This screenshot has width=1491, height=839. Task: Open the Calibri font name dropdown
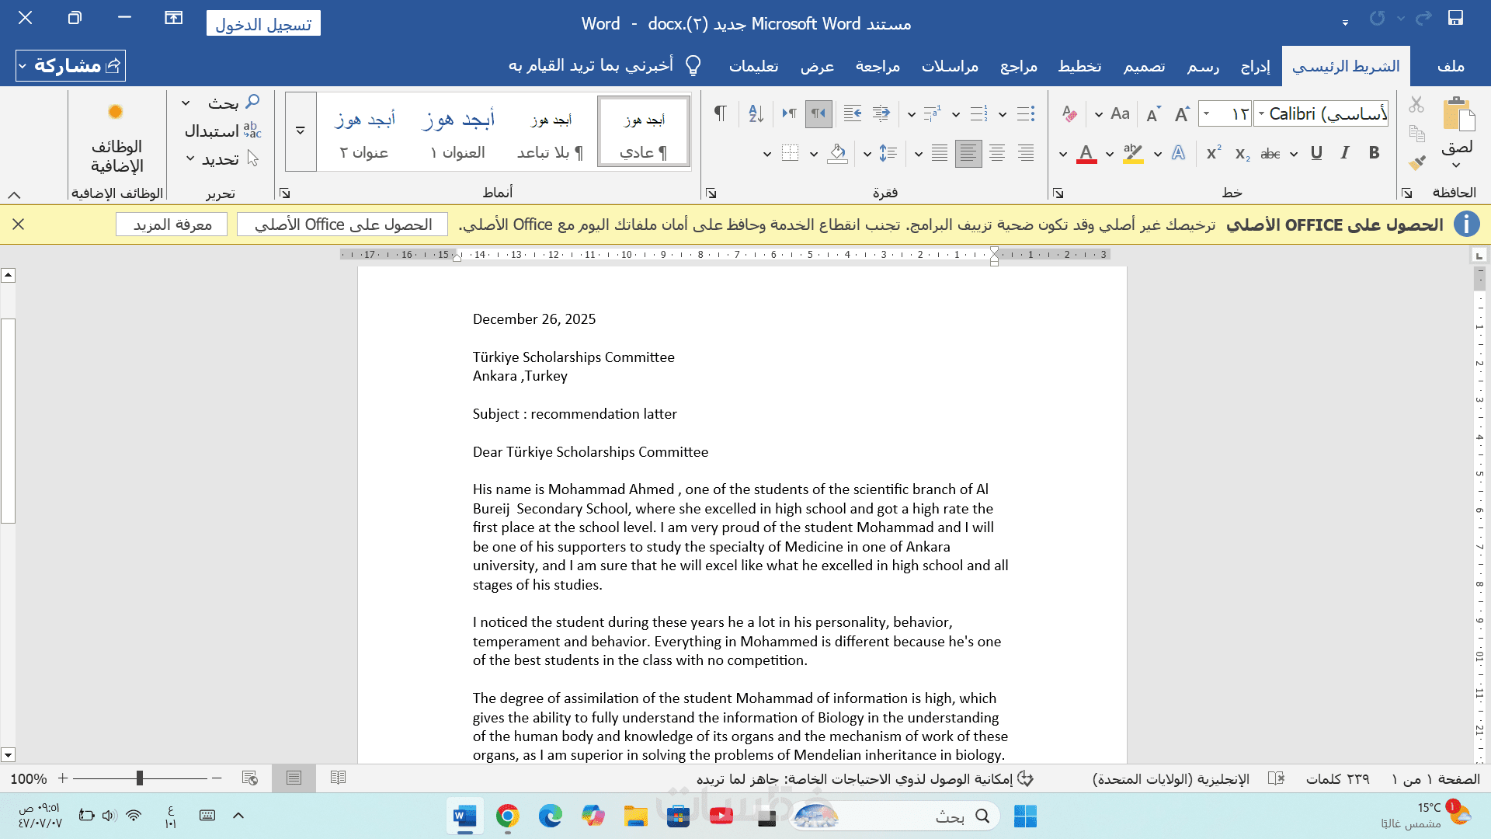1262,114
